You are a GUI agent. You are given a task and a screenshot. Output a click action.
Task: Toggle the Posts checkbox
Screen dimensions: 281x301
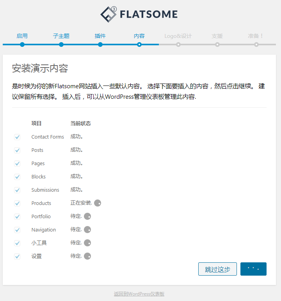tap(17, 150)
